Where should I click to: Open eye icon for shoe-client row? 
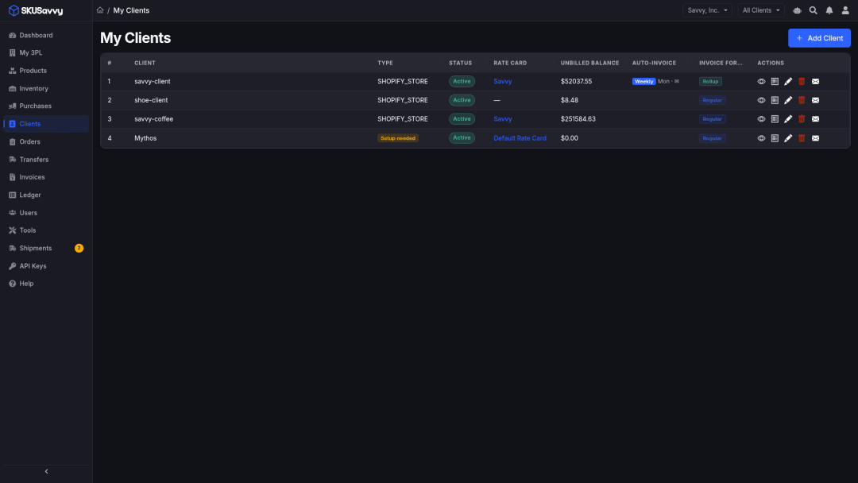pos(761,100)
